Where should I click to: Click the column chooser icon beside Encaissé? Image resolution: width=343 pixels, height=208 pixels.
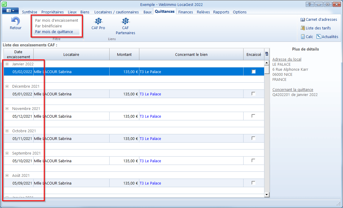click(267, 54)
